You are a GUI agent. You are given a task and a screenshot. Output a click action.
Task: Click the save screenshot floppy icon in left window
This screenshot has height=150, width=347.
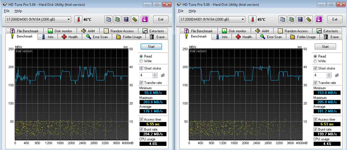(126, 19)
